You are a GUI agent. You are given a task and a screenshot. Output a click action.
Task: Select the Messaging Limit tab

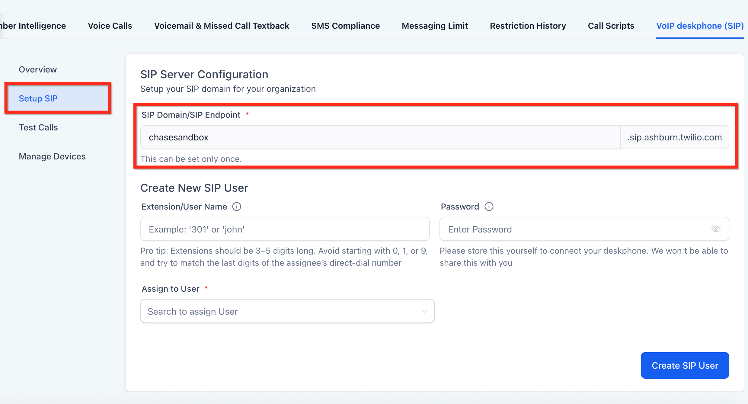click(435, 26)
